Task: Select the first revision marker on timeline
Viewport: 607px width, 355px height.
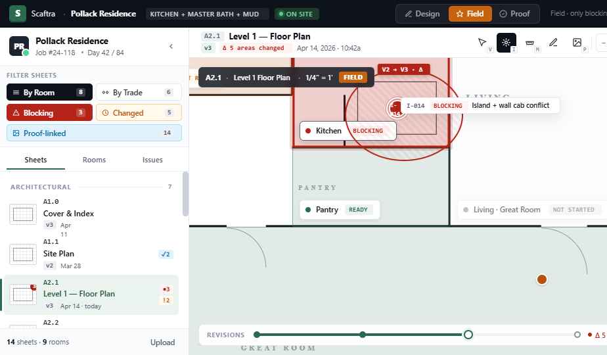Action: (257, 335)
